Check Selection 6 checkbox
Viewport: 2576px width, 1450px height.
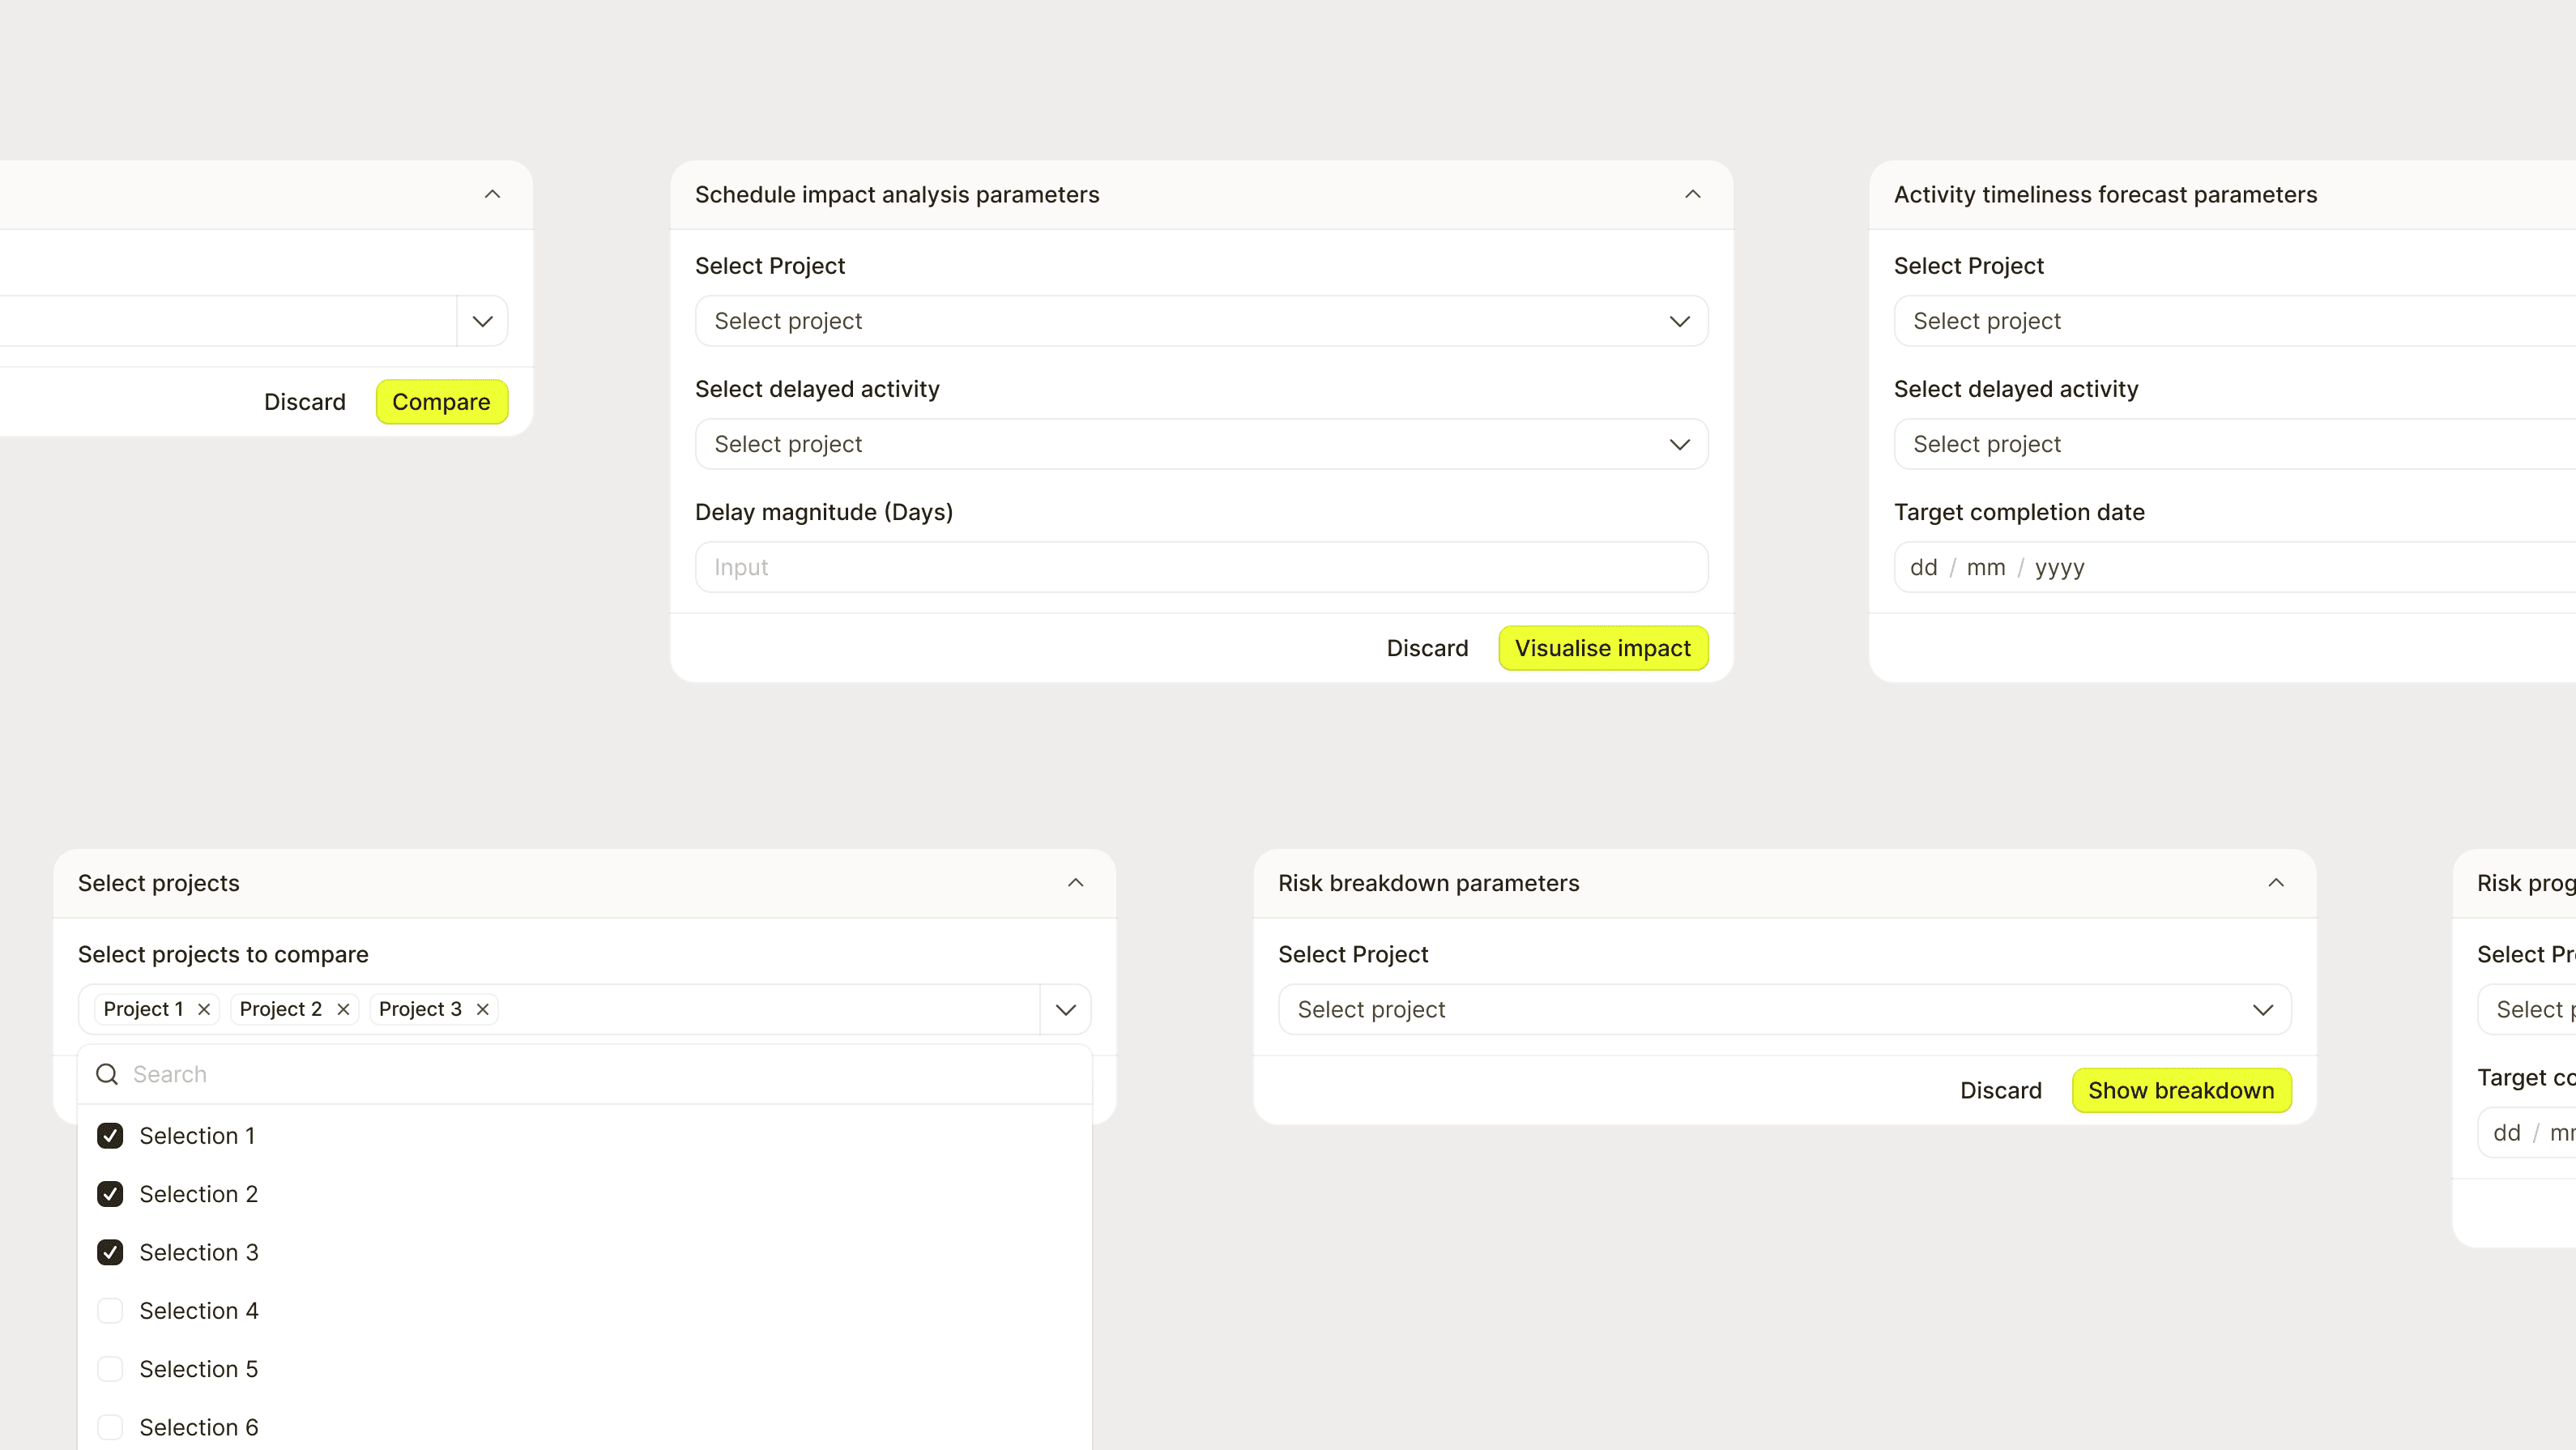point(110,1427)
